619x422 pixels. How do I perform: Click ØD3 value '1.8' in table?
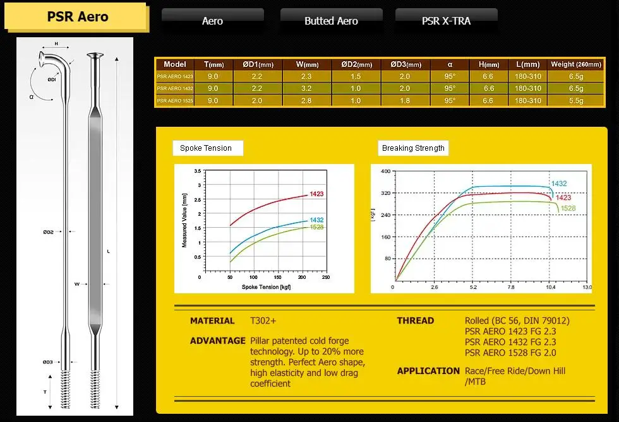(405, 100)
